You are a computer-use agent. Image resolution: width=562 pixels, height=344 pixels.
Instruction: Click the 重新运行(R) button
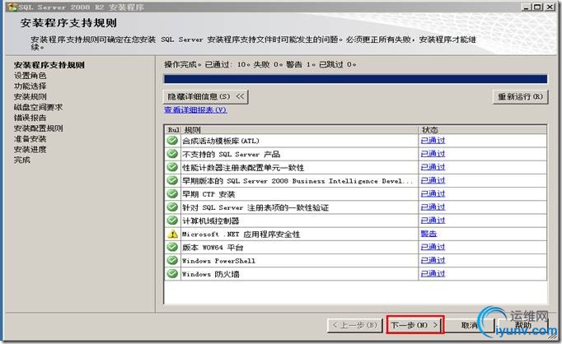point(521,96)
